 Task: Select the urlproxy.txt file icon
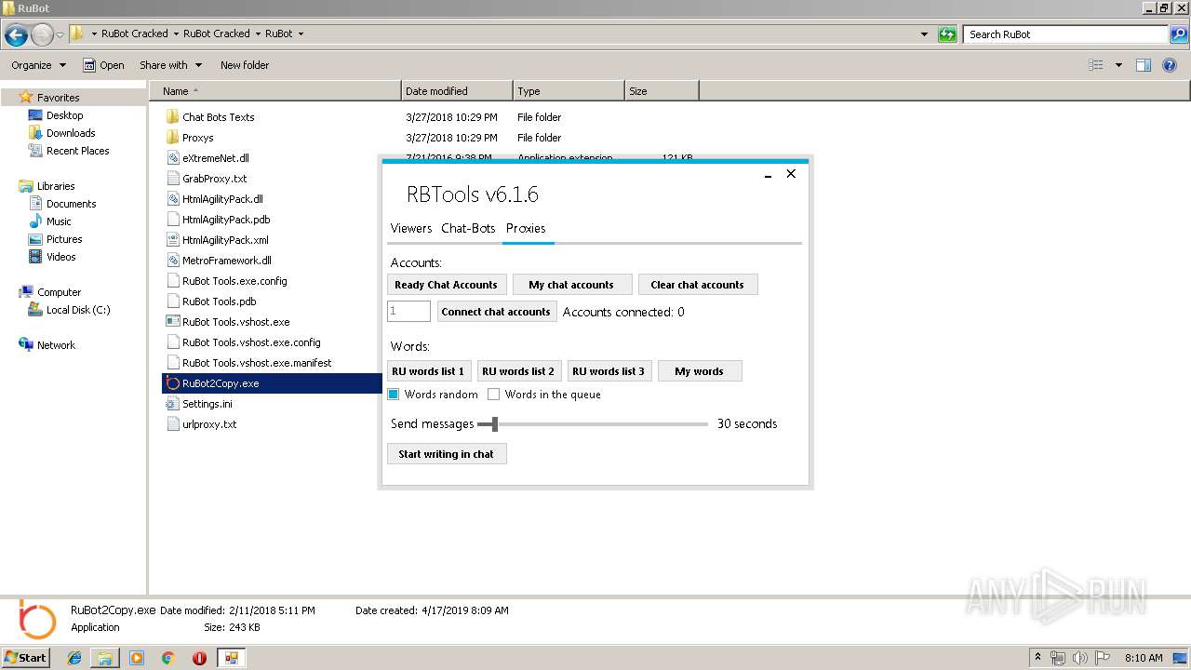[172, 424]
